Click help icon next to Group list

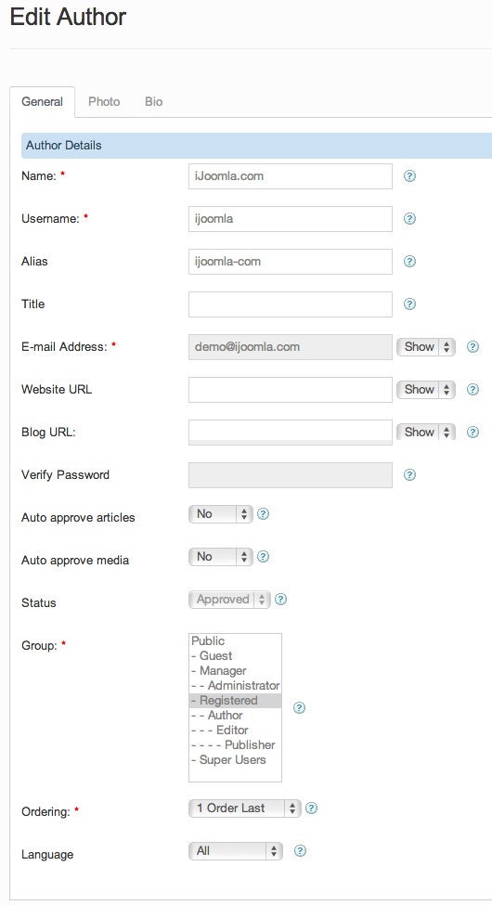tap(299, 707)
